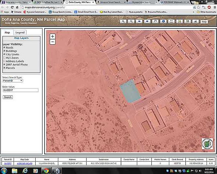Toggle the City Limits layer checkbox
The height and width of the screenshot is (174, 217).
(4, 54)
